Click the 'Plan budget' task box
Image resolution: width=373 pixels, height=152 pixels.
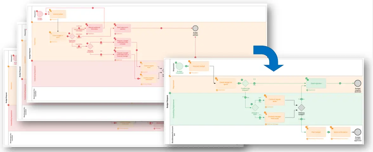pyautogui.click(x=316, y=132)
